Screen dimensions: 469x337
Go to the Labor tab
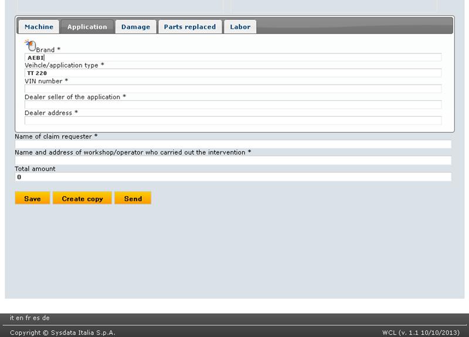[x=240, y=26]
